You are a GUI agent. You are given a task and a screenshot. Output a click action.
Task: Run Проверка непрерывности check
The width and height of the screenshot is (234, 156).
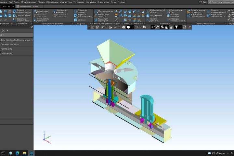175,20
